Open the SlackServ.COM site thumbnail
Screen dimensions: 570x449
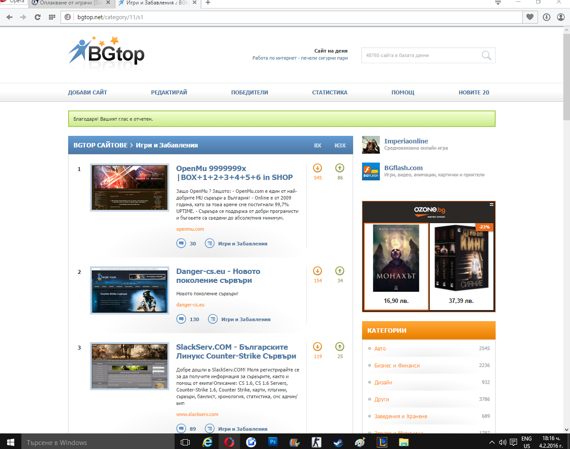click(130, 366)
